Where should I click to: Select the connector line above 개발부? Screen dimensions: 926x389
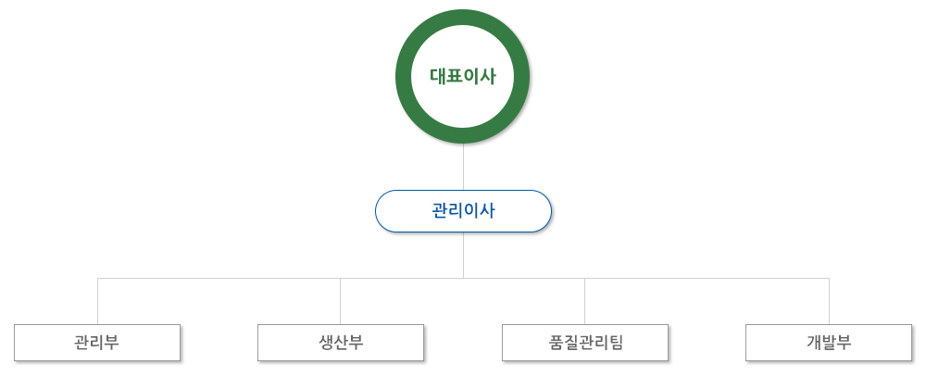(829, 301)
